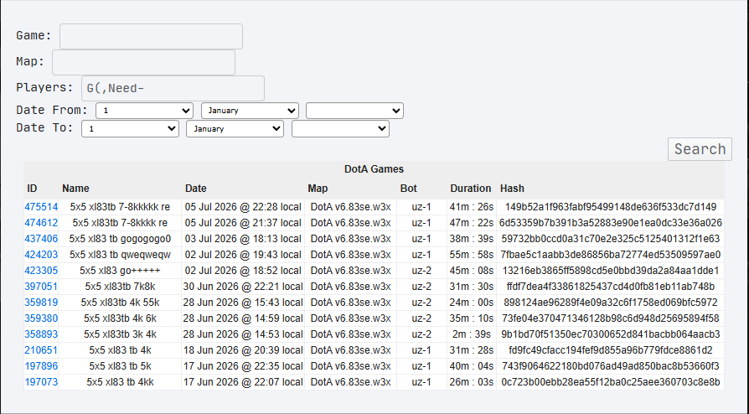Open game ID 397051 link
This screenshot has height=414, width=749.
(x=41, y=287)
